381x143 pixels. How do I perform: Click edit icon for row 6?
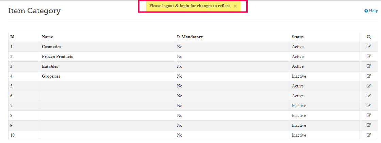(369, 96)
